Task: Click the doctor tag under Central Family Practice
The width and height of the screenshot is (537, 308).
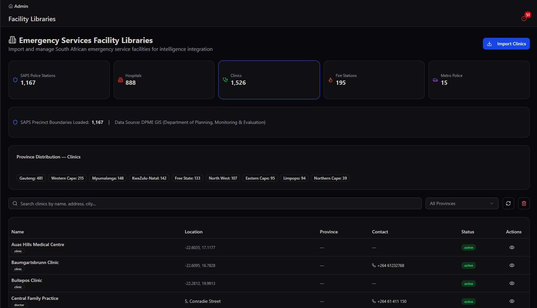Action: click(19, 305)
